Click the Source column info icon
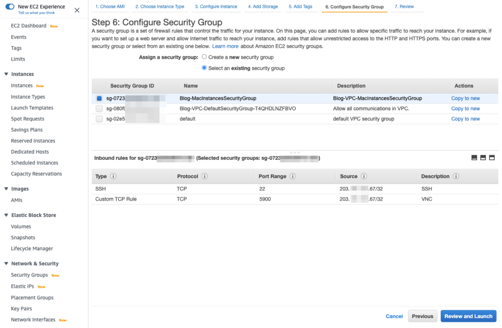502x328 pixels. pyautogui.click(x=363, y=176)
